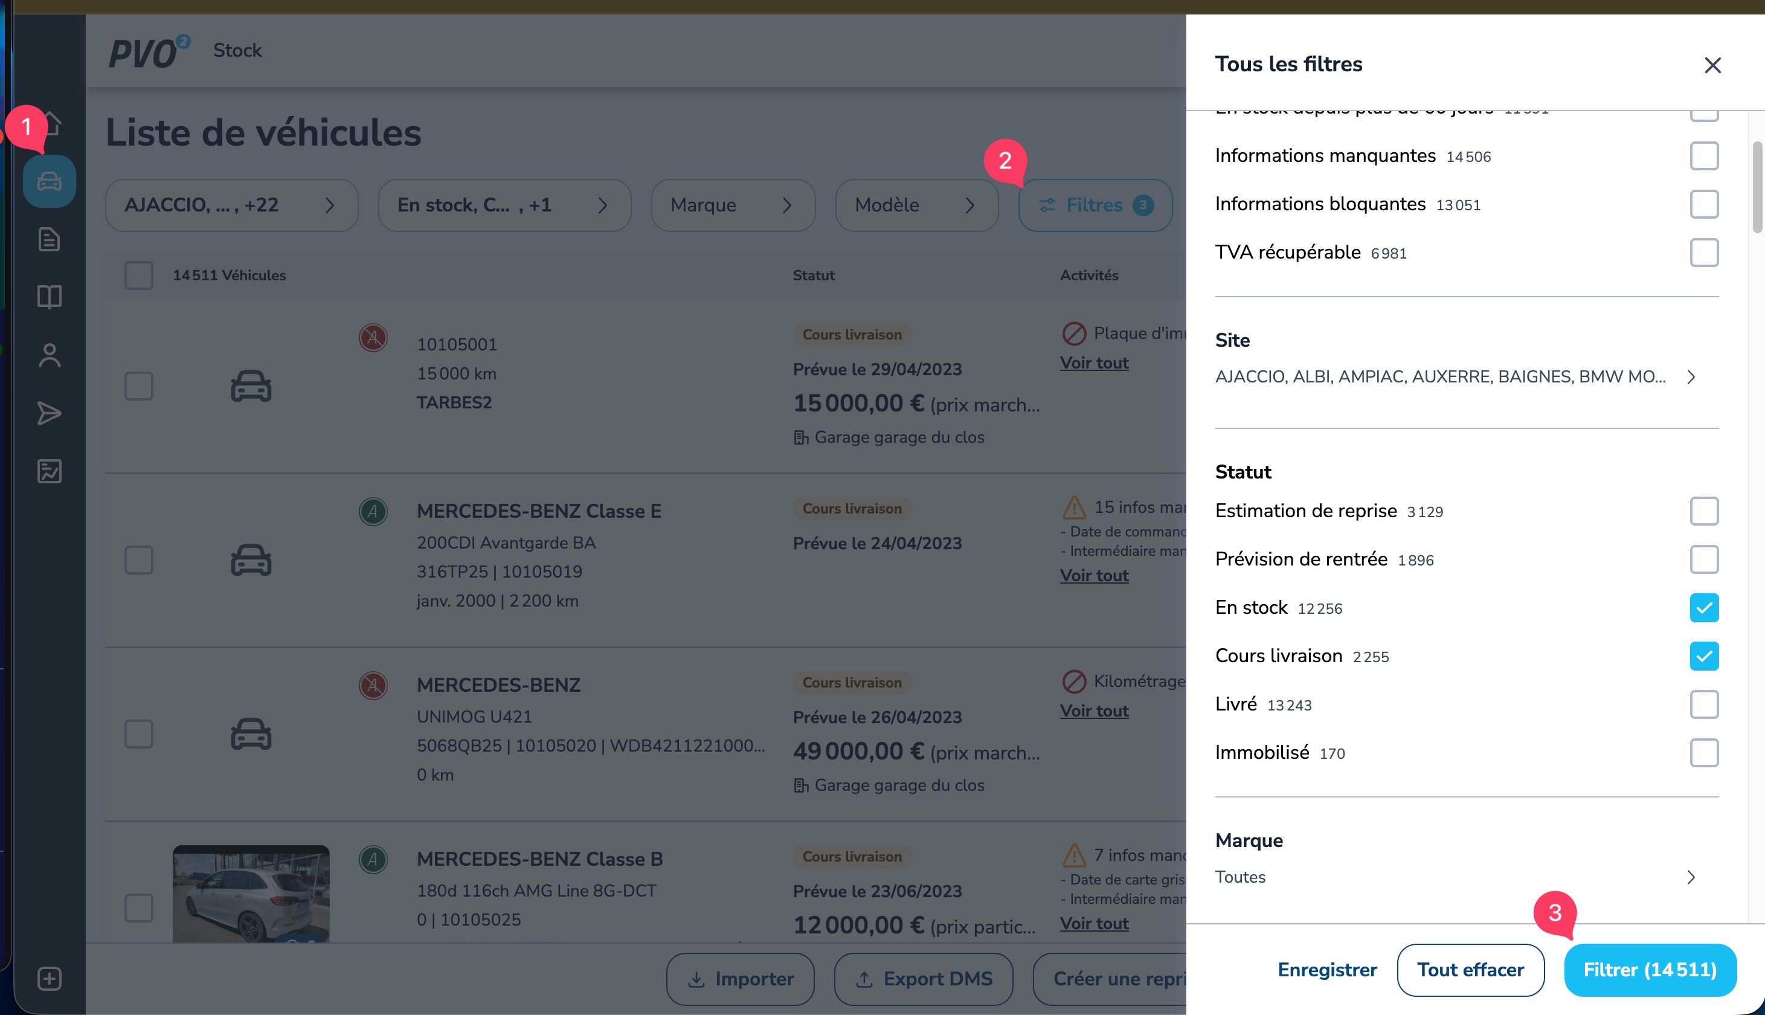
Task: Click the warning triangle for 15 infos manquantes
Action: [x=1074, y=507]
